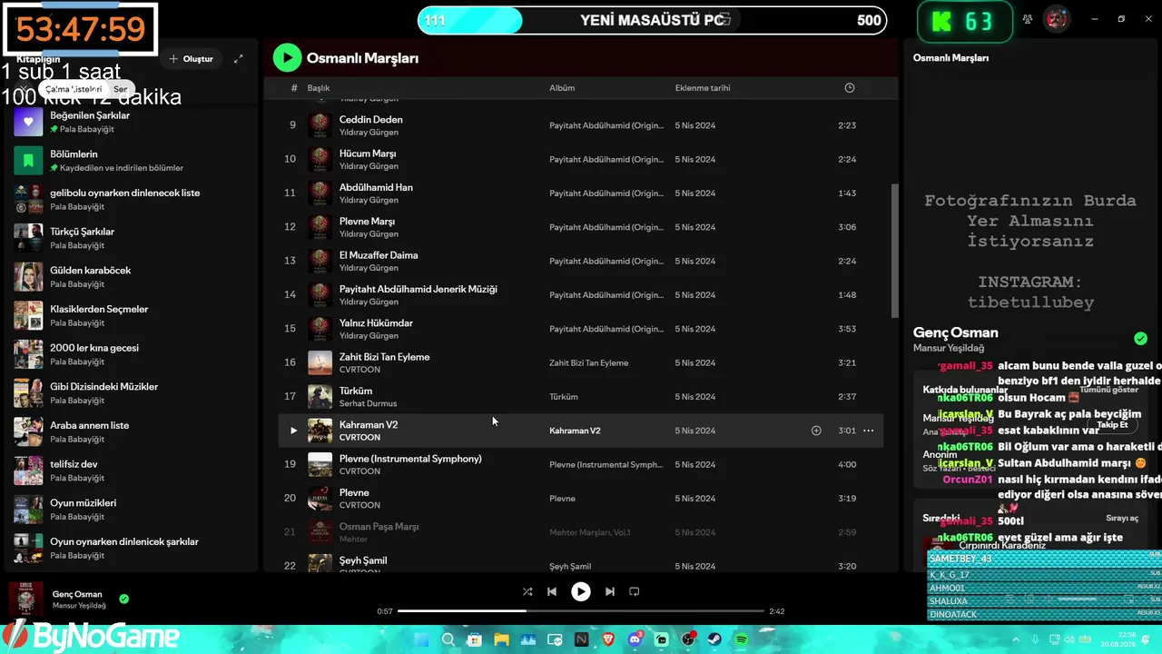The image size is (1162, 654).
Task: Skip to the previous track
Action: [x=552, y=591]
